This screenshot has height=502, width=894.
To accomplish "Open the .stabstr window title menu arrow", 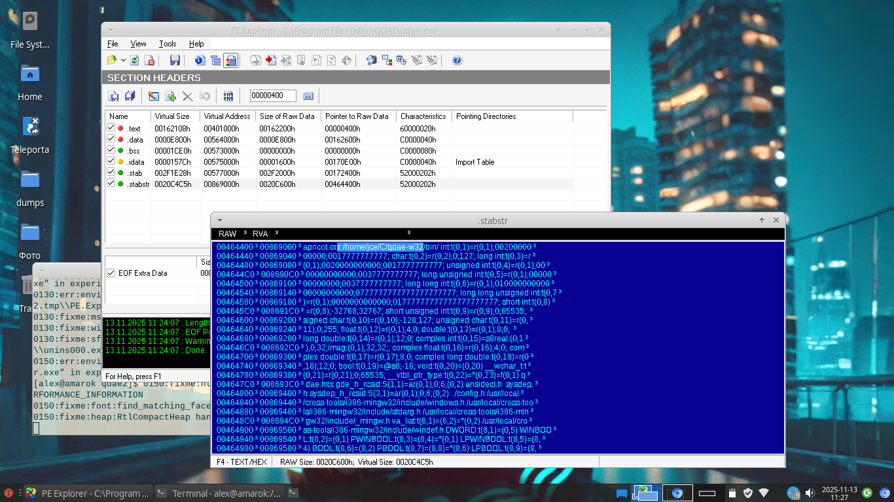I will 220,221.
